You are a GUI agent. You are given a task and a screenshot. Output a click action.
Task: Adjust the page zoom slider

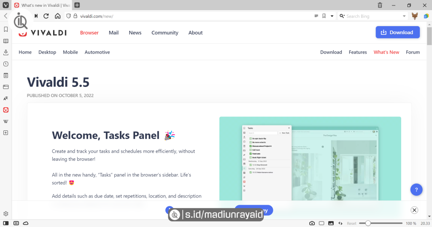(x=368, y=223)
